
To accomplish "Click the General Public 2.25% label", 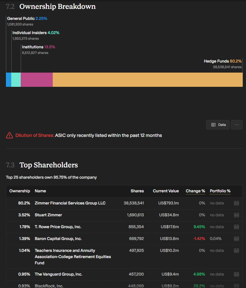I will point(27,19).
